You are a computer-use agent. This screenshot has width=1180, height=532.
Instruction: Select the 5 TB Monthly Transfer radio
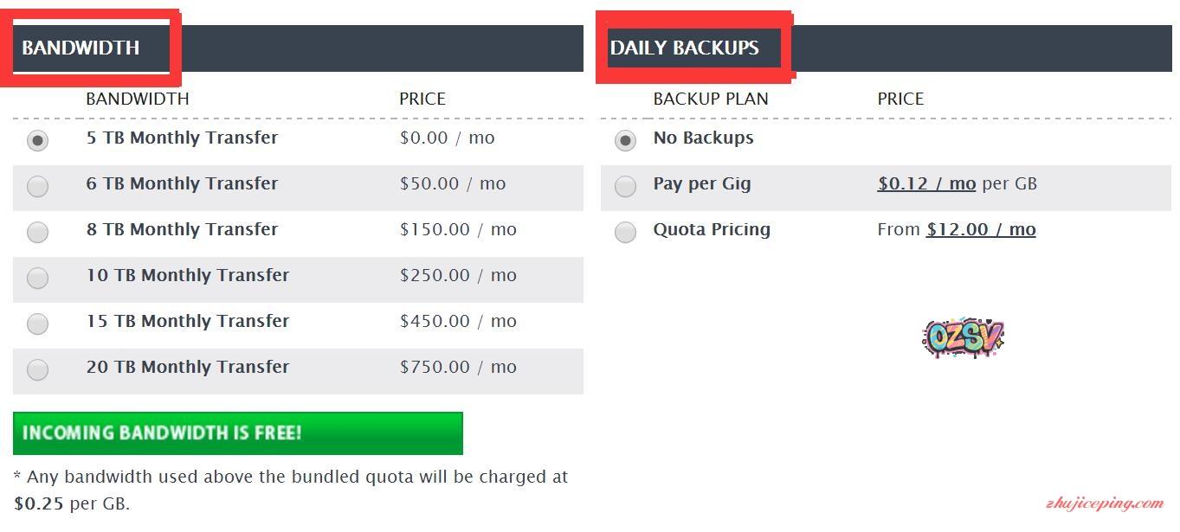pyautogui.click(x=37, y=140)
